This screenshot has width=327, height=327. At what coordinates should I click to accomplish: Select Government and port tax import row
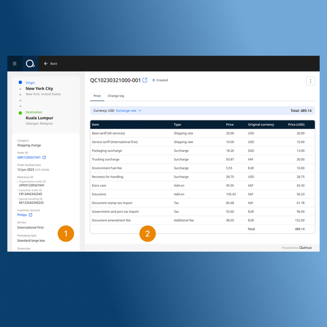coord(202,212)
